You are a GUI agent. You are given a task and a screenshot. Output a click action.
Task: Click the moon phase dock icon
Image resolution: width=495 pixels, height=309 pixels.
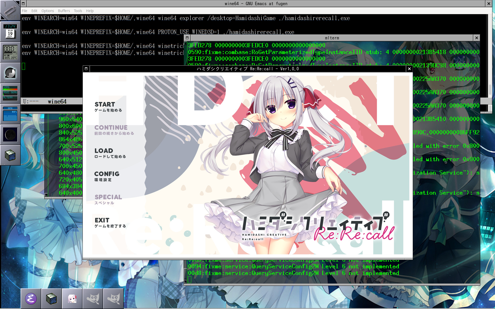click(x=10, y=135)
